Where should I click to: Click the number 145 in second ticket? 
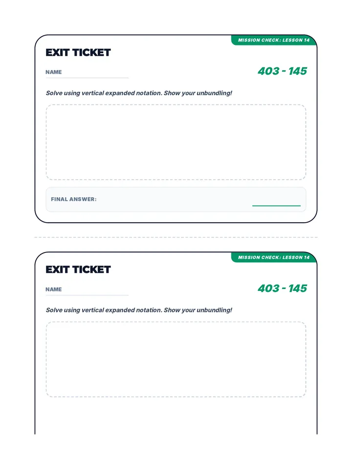(x=298, y=289)
